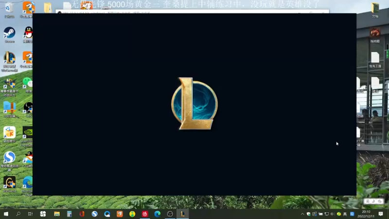The height and width of the screenshot is (219, 389).
Task: Open the red Office icon on taskbar
Action: pos(82,214)
